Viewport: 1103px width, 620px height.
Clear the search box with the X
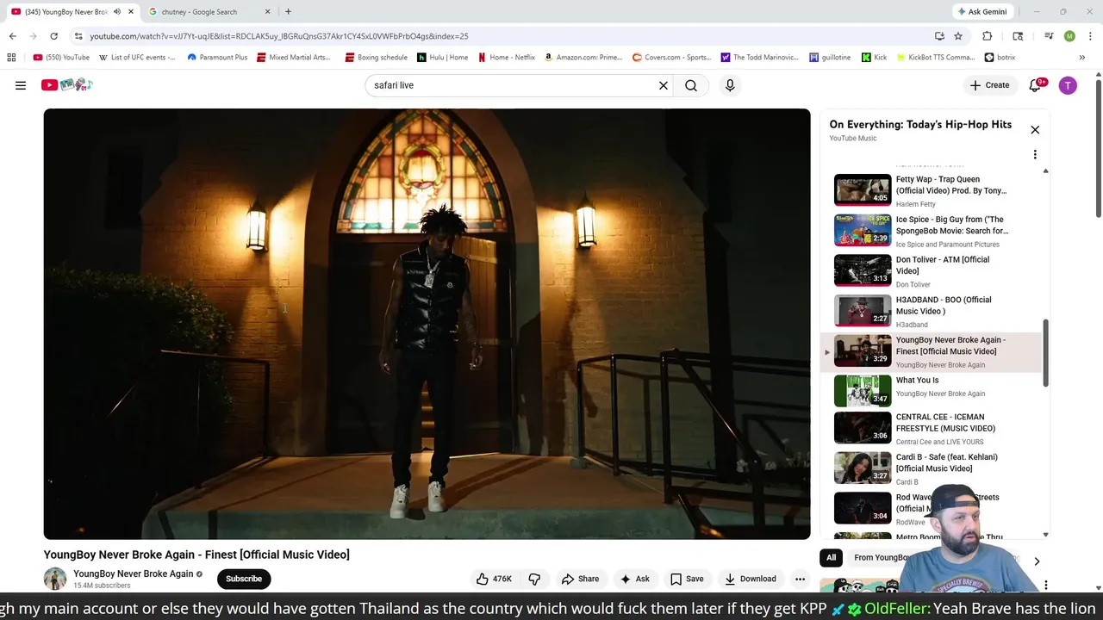[664, 85]
